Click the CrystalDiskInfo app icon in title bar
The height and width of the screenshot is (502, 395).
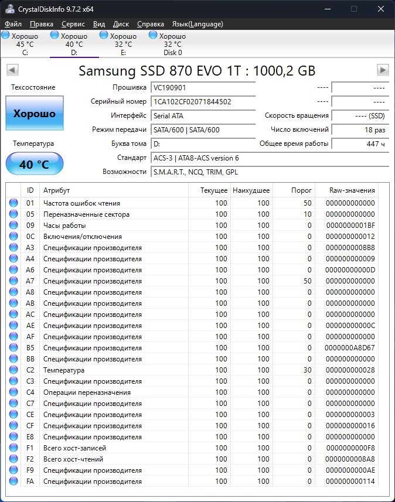8,9
